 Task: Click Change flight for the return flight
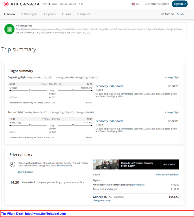[x=172, y=112]
